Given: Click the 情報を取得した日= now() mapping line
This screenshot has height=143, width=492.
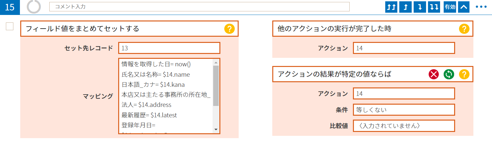Looking at the screenshot, I should pyautogui.click(x=156, y=64).
